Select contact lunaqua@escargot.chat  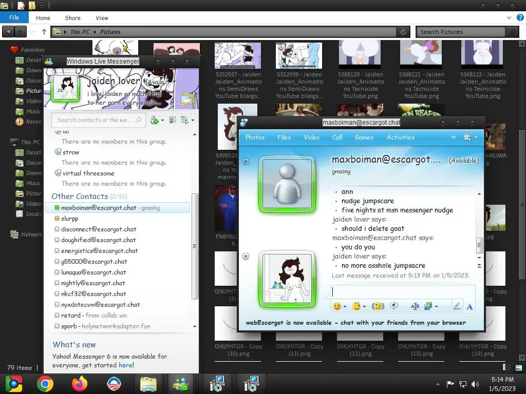[x=93, y=272]
